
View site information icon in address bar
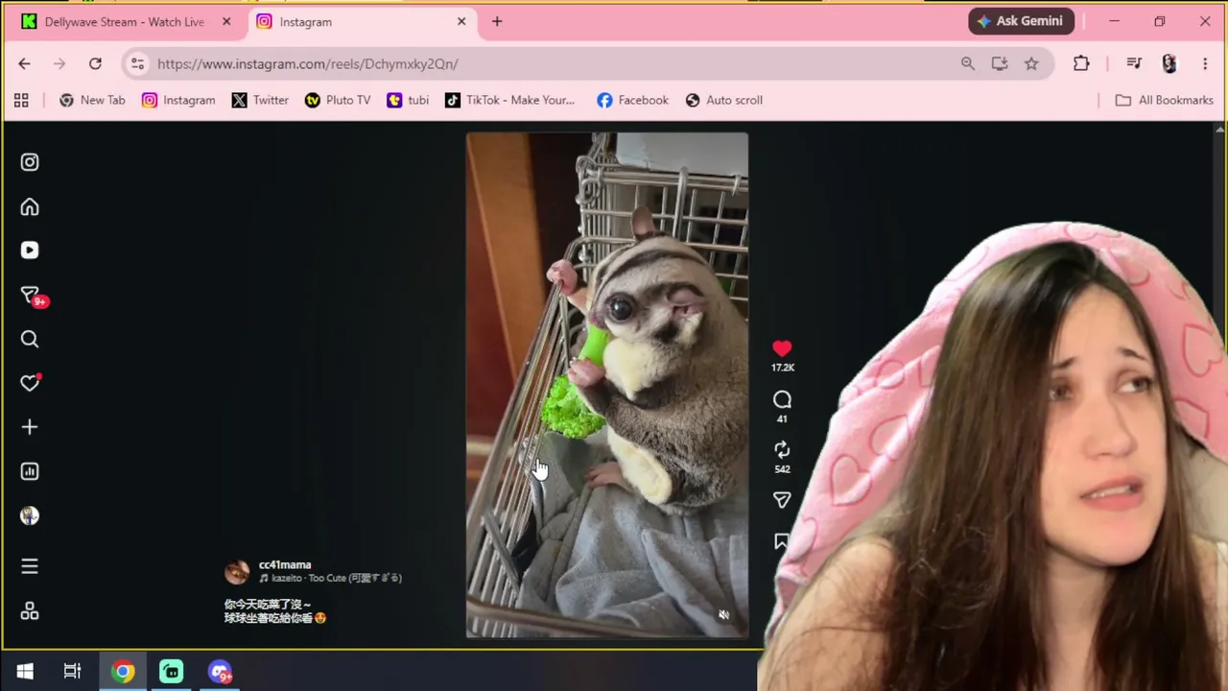click(138, 63)
